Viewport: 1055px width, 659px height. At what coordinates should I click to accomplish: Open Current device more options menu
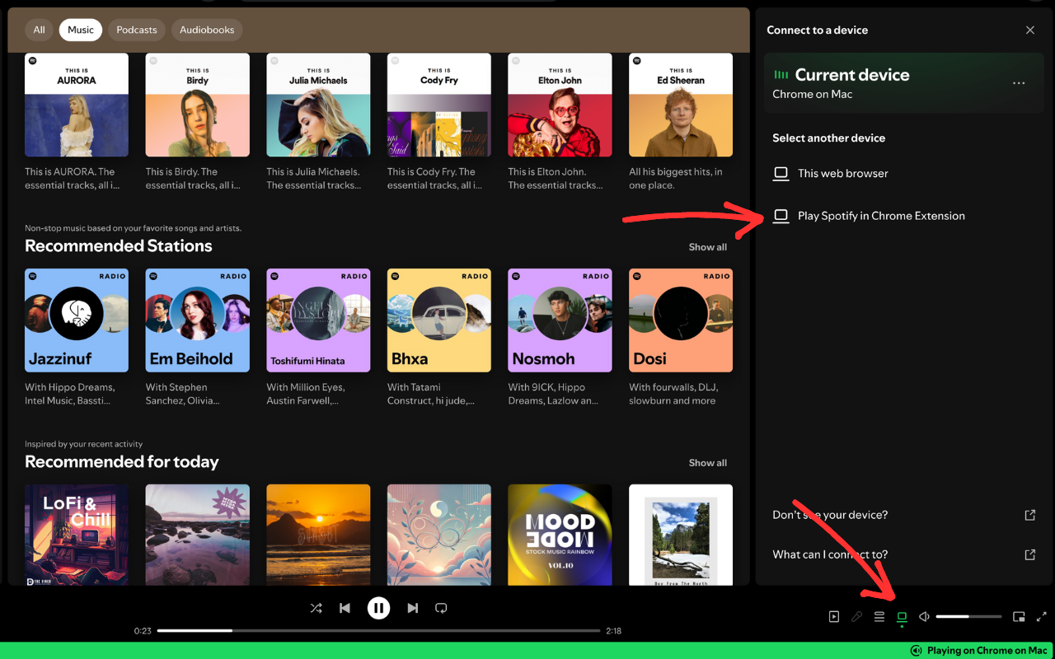point(1019,83)
